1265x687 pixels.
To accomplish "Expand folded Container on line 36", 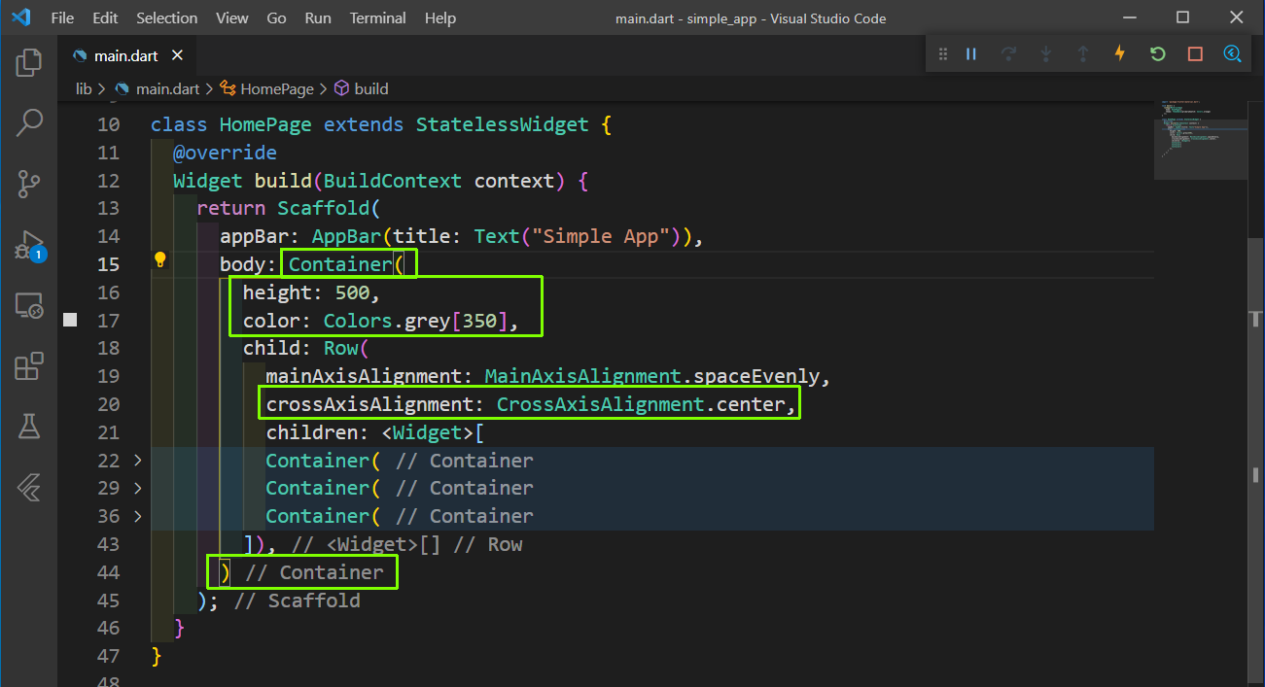I will click(137, 516).
